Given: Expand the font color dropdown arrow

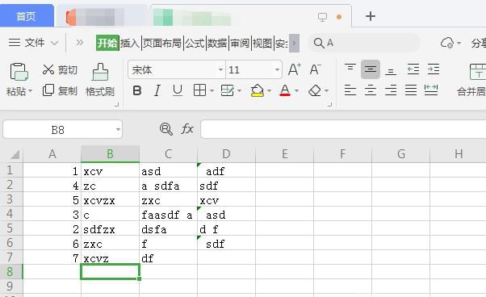Looking at the screenshot, I should [296, 90].
